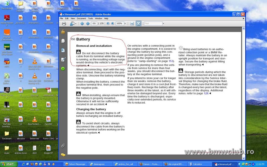Screen dimensions: 267x167
Task: Select music folder on desktop
Action: pos(7,150)
